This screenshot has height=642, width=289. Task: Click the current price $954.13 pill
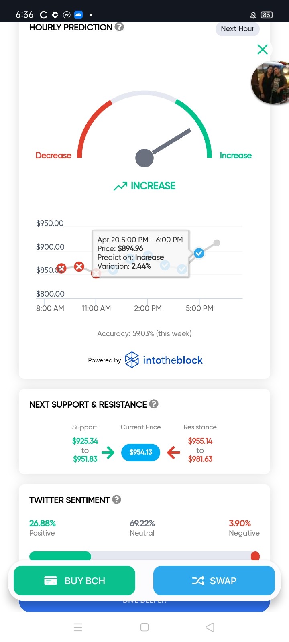pos(140,452)
